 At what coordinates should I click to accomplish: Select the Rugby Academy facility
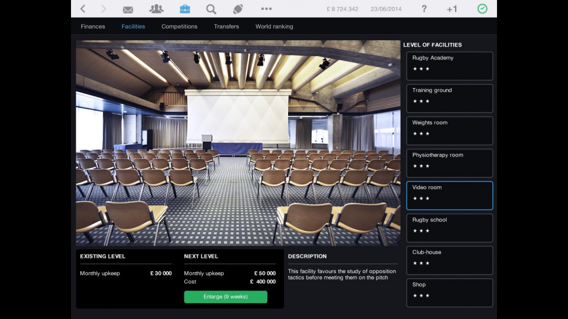pos(449,66)
